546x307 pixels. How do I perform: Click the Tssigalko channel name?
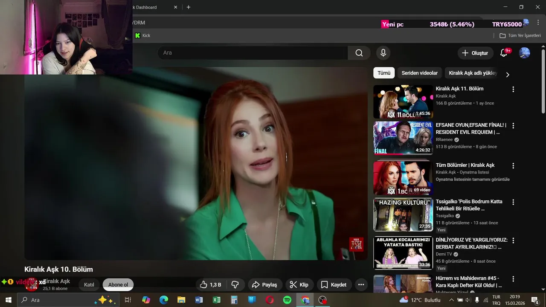coord(445,216)
